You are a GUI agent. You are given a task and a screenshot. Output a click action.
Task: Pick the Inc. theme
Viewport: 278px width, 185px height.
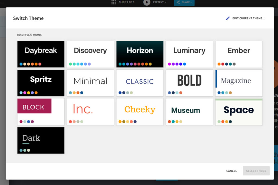90,112
